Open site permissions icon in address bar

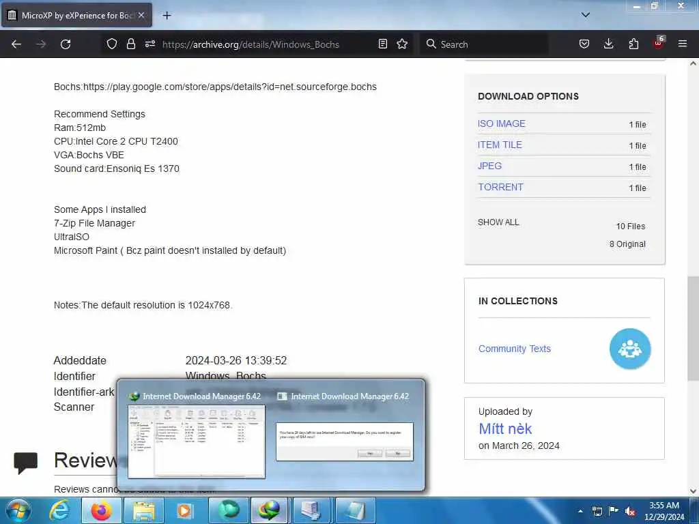(149, 44)
